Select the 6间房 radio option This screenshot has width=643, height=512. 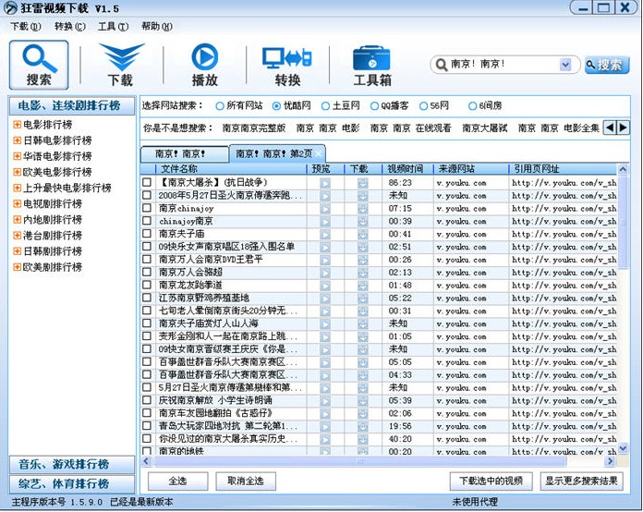pyautogui.click(x=472, y=106)
